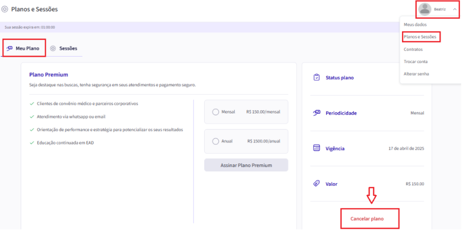Choose Trocar conta in the user menu
This screenshot has height=234, width=476.
tap(416, 62)
